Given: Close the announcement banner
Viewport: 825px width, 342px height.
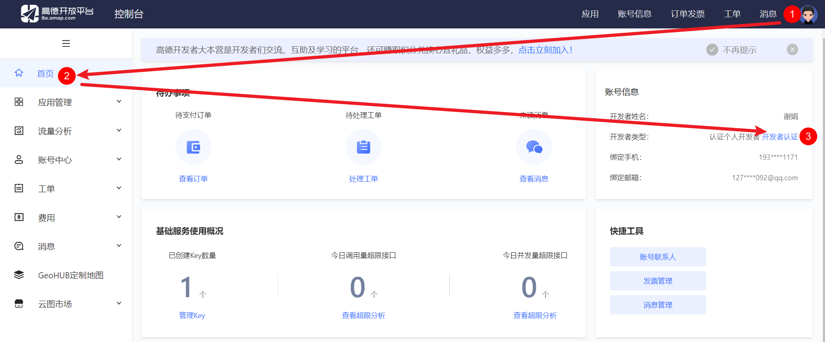Looking at the screenshot, I should coord(792,50).
